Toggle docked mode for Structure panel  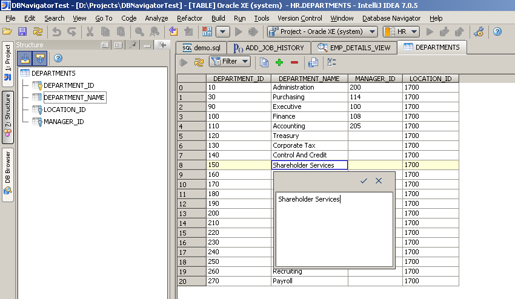click(118, 45)
